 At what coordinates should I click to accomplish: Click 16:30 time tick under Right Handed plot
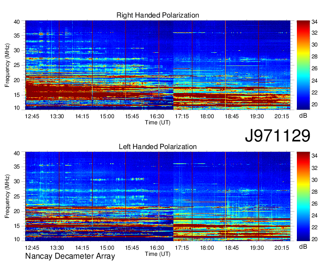[x=157, y=116]
